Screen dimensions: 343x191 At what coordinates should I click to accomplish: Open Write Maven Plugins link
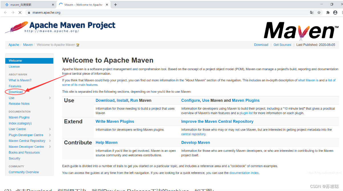click(115, 121)
